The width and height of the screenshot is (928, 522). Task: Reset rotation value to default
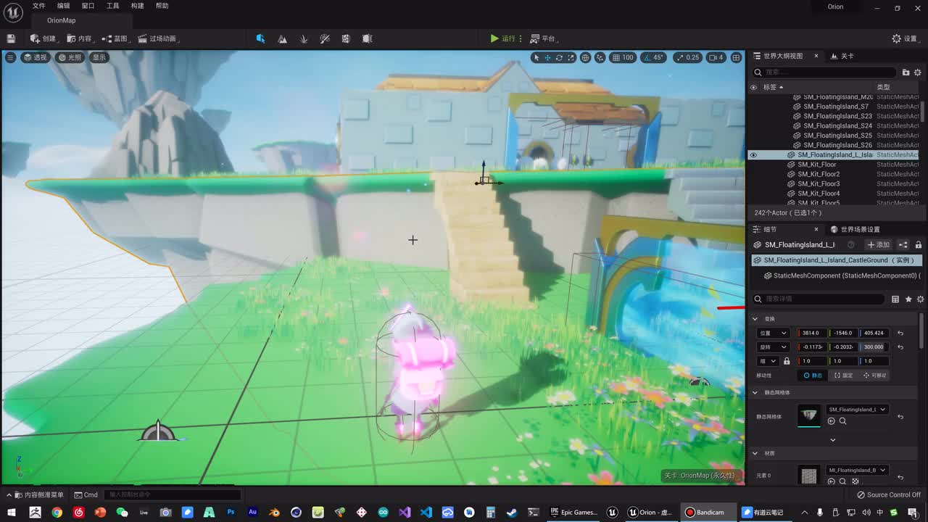900,347
